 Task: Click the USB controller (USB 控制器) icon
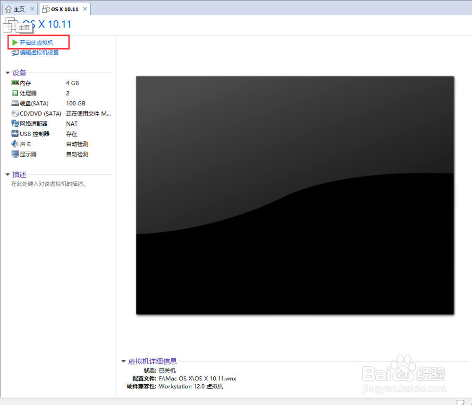click(15, 133)
